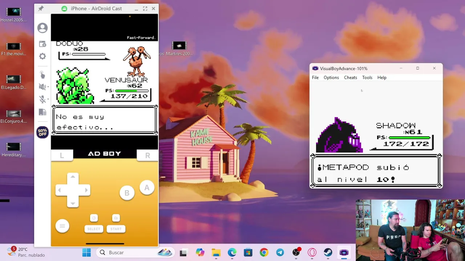Expand the speaker options arrow
The height and width of the screenshot is (261, 465).
48,87
